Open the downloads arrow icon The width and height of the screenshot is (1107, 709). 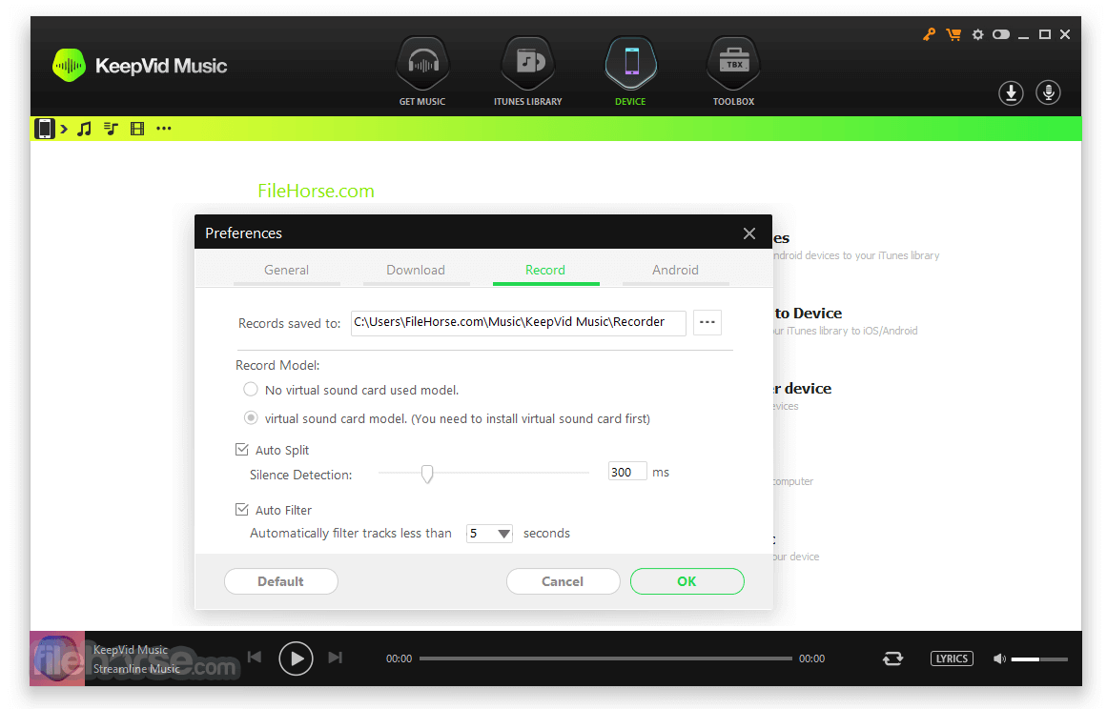1011,92
